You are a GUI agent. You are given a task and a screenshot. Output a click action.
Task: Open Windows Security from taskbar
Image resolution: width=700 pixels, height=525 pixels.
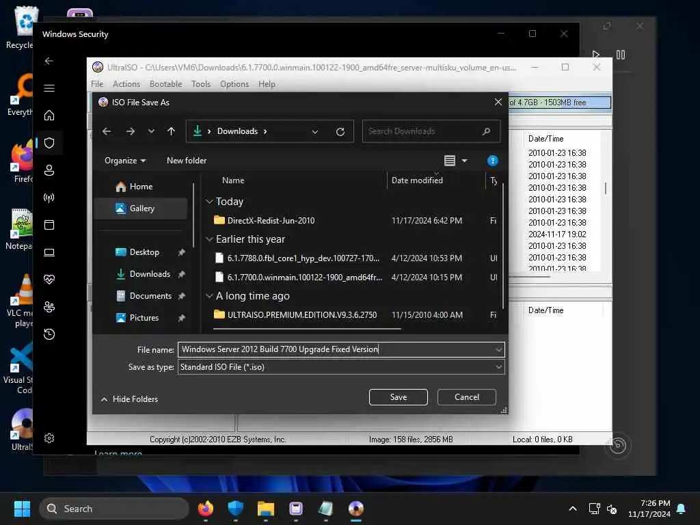click(x=235, y=509)
